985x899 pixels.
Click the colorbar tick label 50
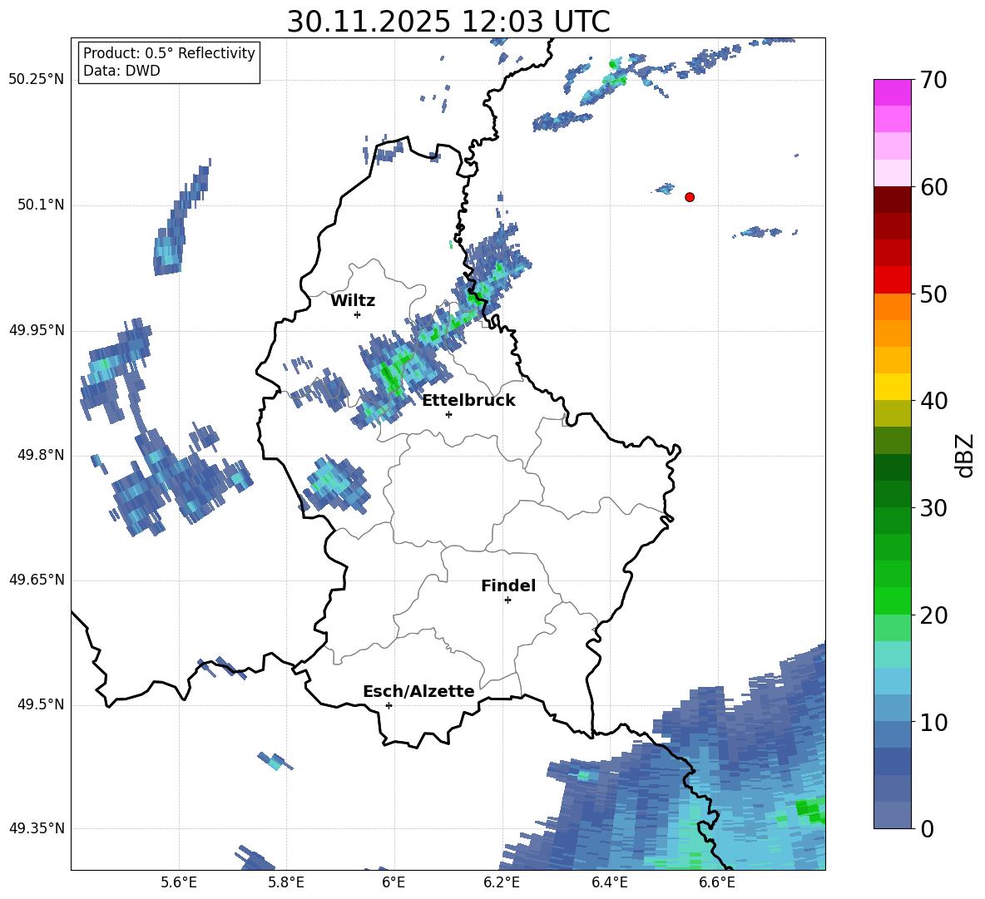coord(933,294)
